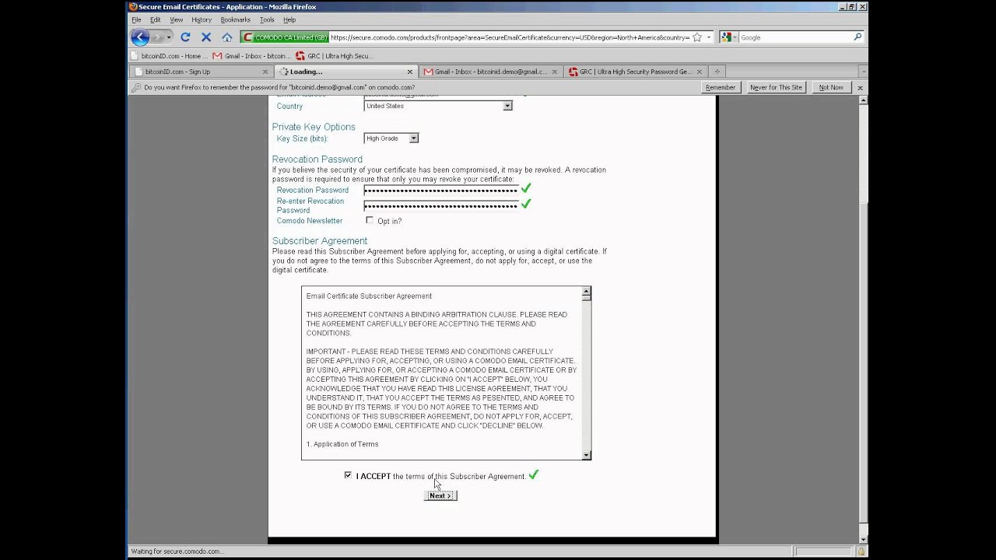This screenshot has height=560, width=996.
Task: Go to the Home page icon
Action: [x=227, y=37]
